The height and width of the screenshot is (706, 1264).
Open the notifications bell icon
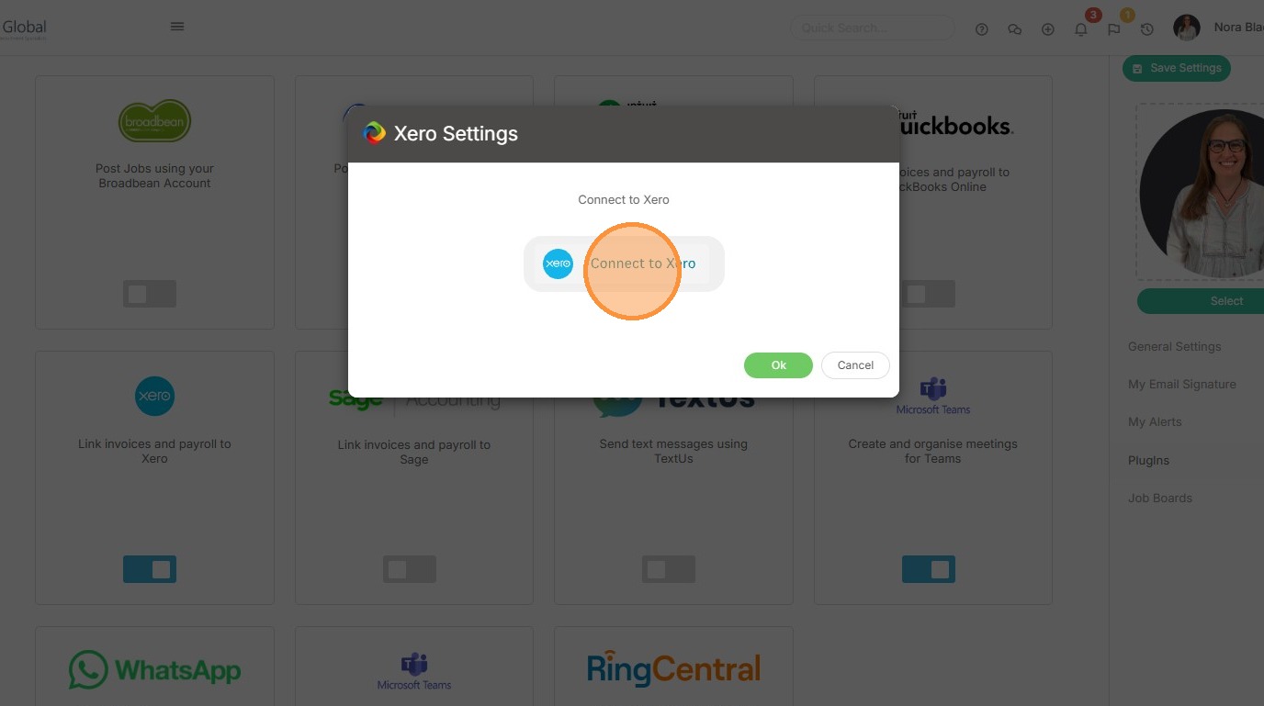pos(1081,29)
